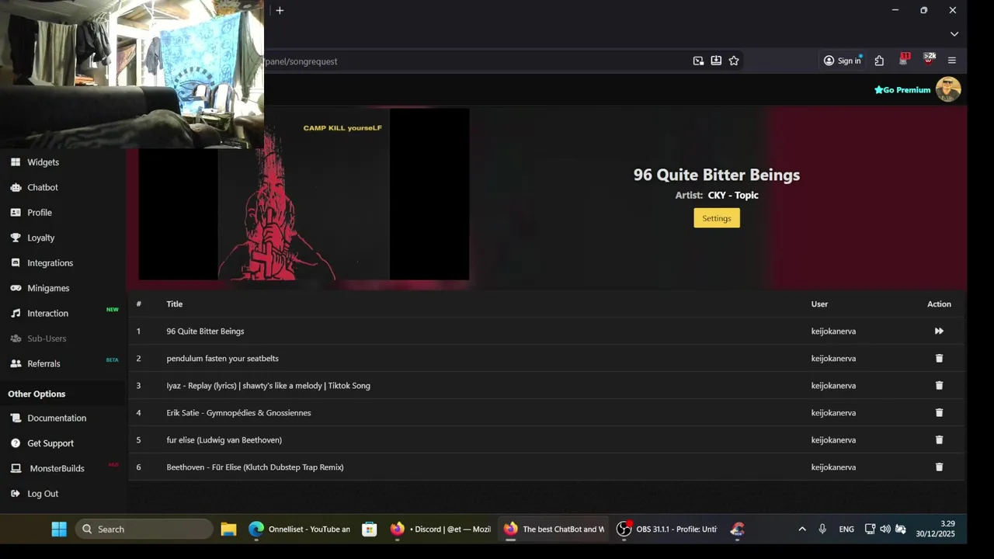Switch to Discord Firefox window in taskbar
This screenshot has width=994, height=559.
440,529
